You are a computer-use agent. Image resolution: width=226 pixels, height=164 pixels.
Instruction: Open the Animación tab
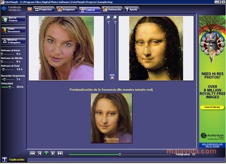coord(112,9)
